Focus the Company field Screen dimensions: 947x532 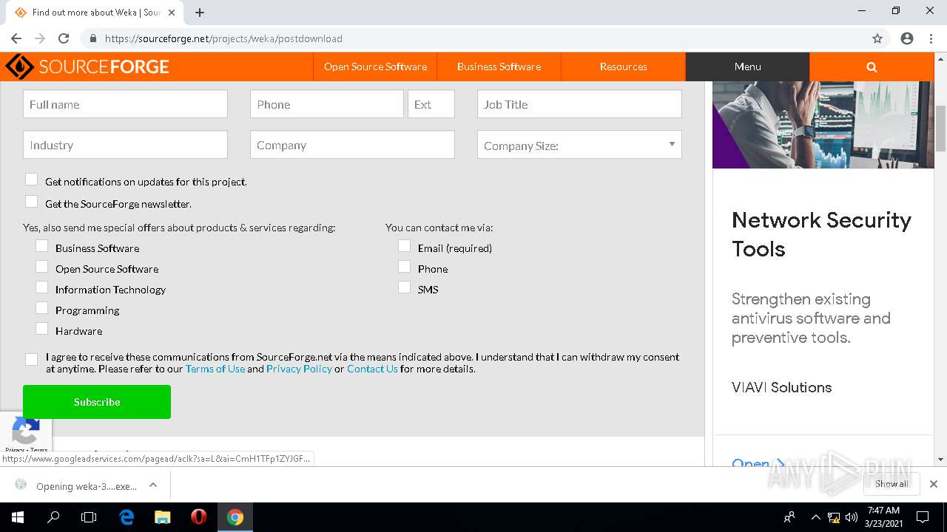[x=352, y=145]
